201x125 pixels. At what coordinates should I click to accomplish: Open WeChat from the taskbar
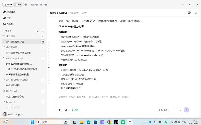tap(123, 122)
